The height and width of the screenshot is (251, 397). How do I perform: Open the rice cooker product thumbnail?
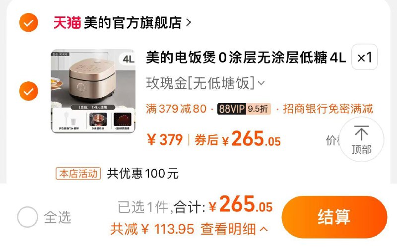click(x=93, y=91)
